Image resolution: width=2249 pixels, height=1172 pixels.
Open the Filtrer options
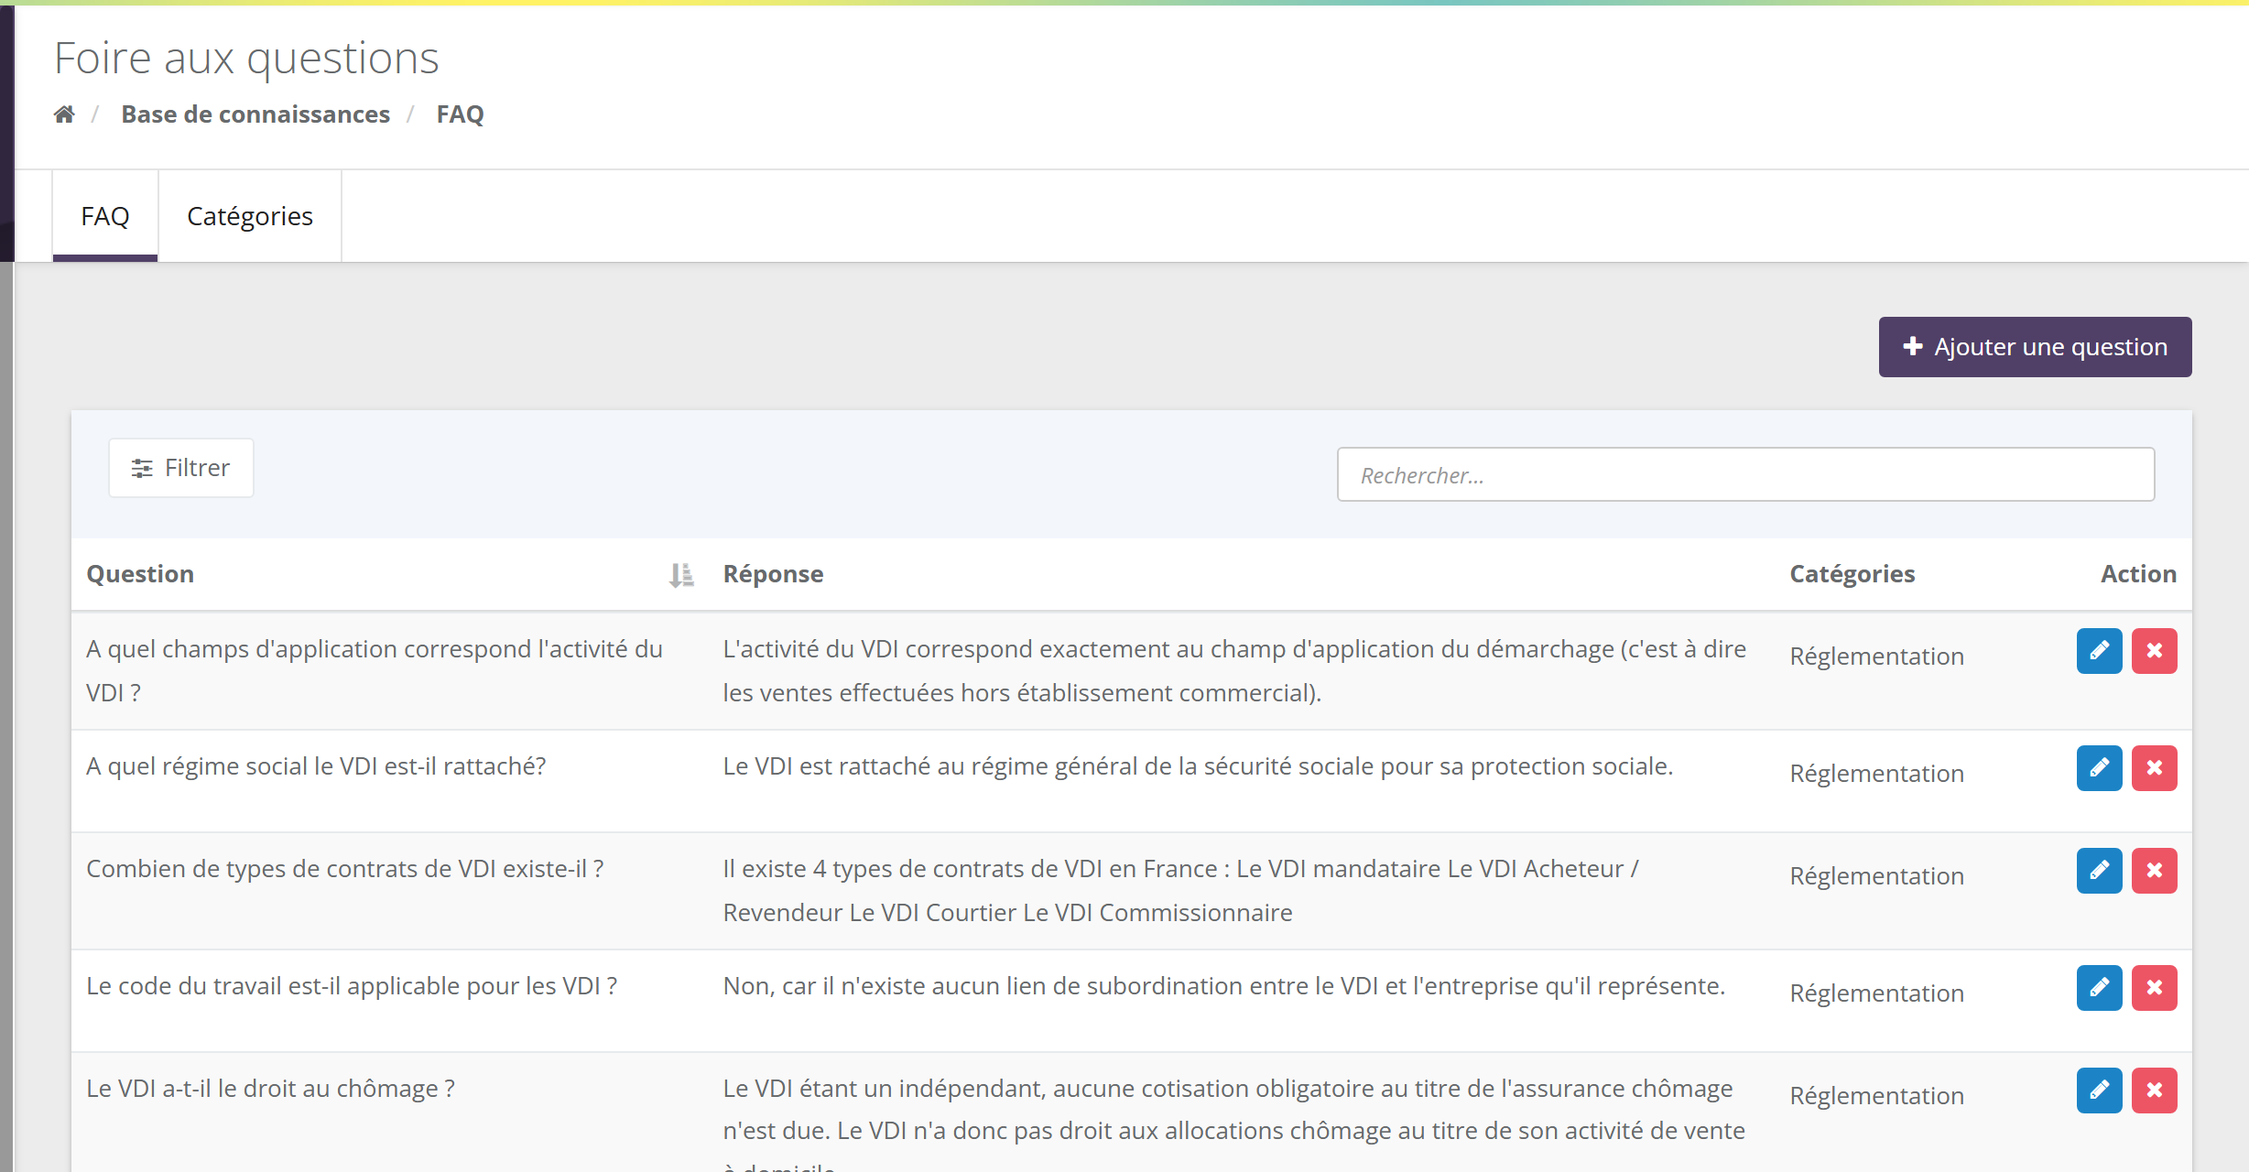[x=181, y=468]
